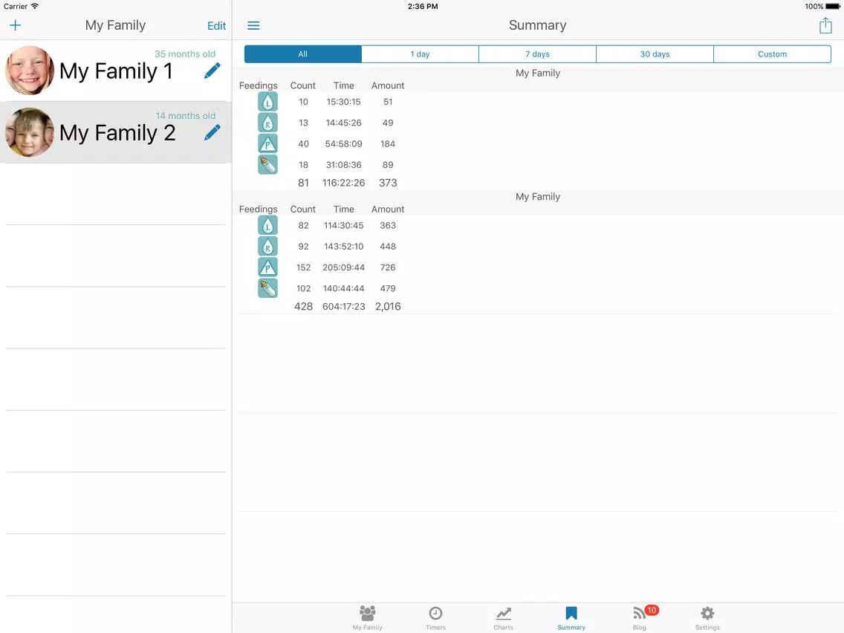The height and width of the screenshot is (633, 844).
Task: Go to the Charts tab
Action: pyautogui.click(x=504, y=617)
